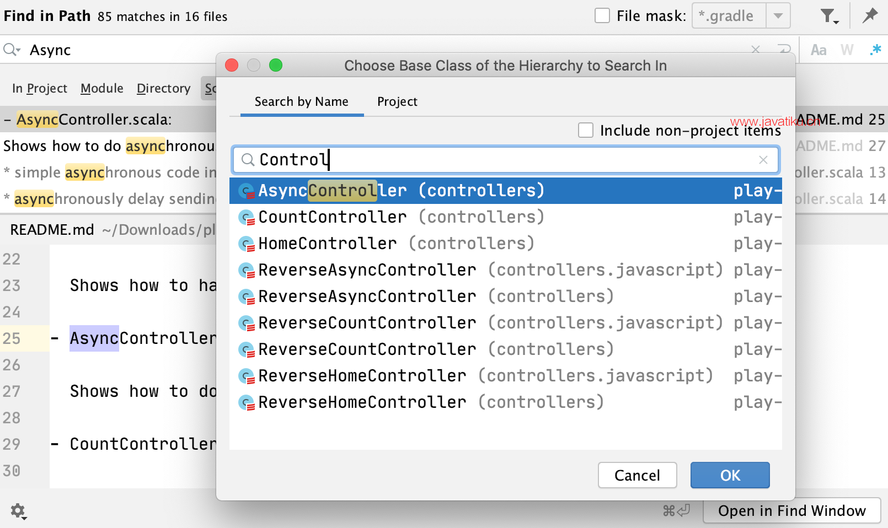This screenshot has height=528, width=888.
Task: Open the settings gear icon
Action: click(18, 511)
